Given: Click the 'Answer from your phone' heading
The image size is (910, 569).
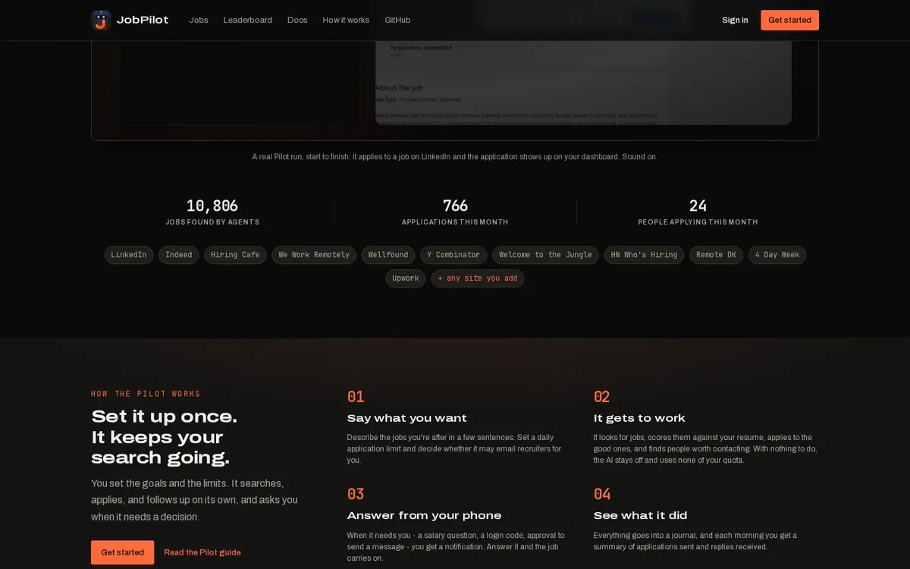Looking at the screenshot, I should (x=425, y=515).
